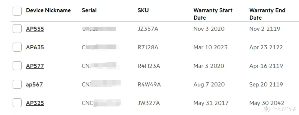Check the box beside AP555
299x115 pixels.
[x=17, y=29]
